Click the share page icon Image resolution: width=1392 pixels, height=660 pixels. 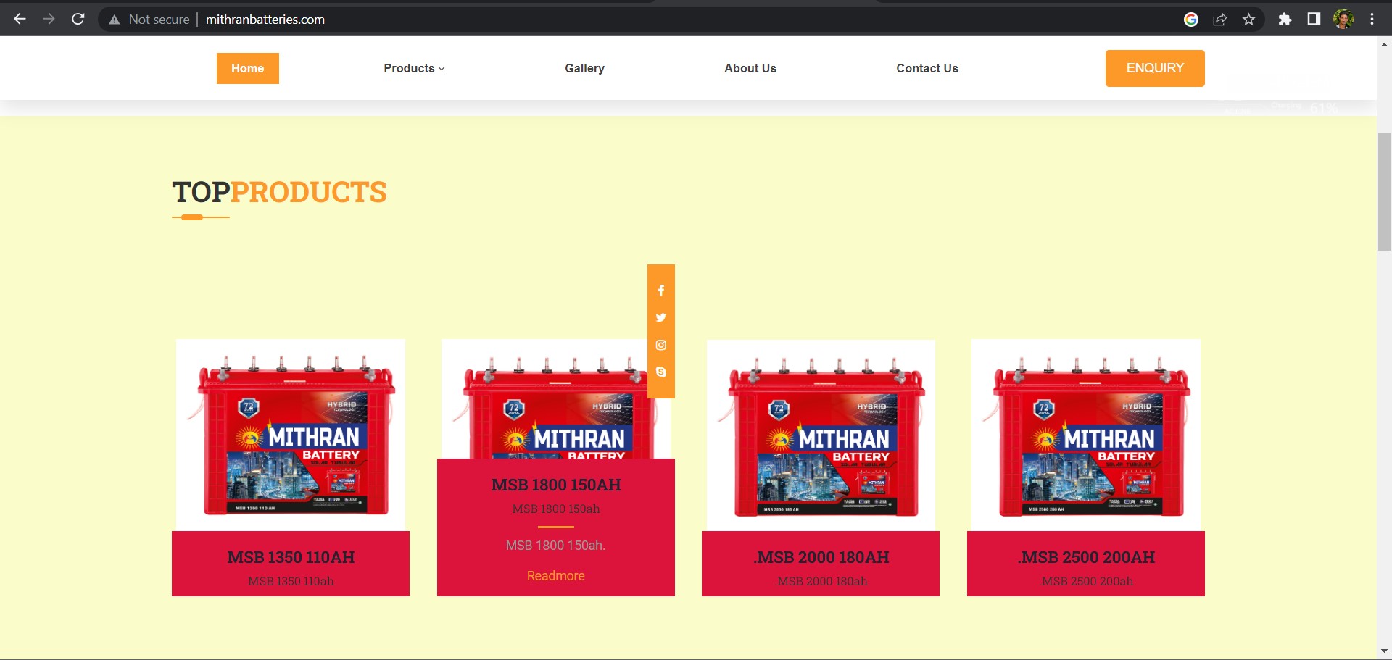point(1219,20)
